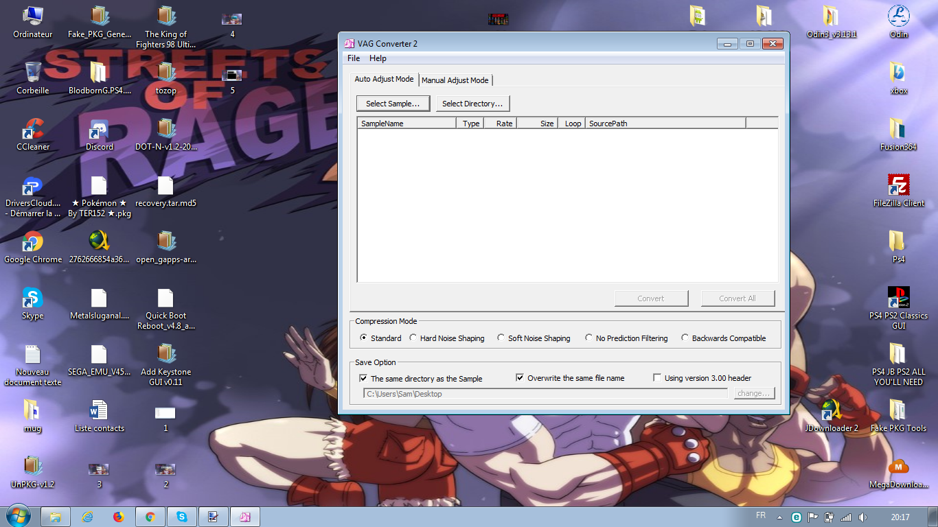This screenshot has height=527, width=938.
Task: Click the single-file Convert button
Action: (x=651, y=298)
